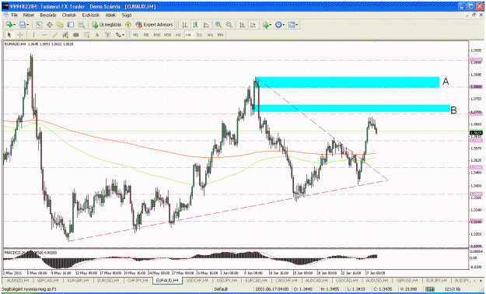Open the Súgó menu
486x294 pixels.
127,15
